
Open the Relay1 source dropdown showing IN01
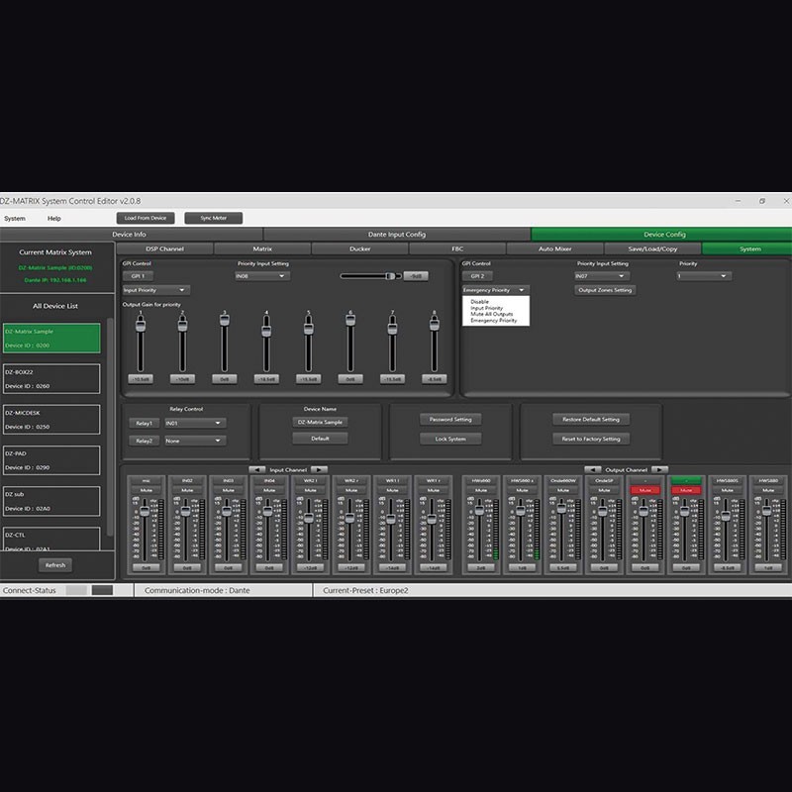[x=195, y=423]
